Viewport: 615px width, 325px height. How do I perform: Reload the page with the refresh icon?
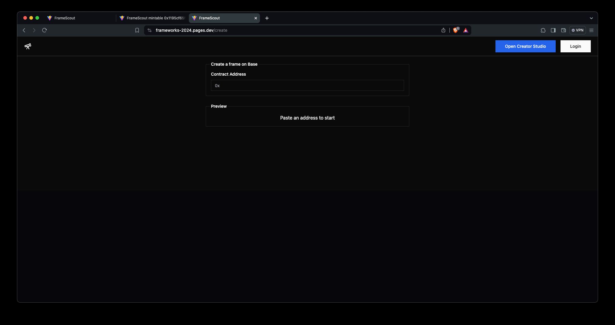pos(44,30)
